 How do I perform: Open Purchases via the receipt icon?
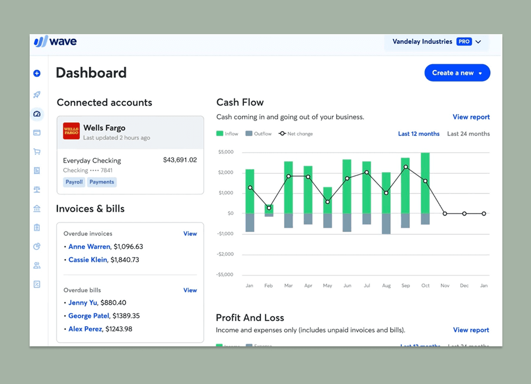(x=37, y=170)
